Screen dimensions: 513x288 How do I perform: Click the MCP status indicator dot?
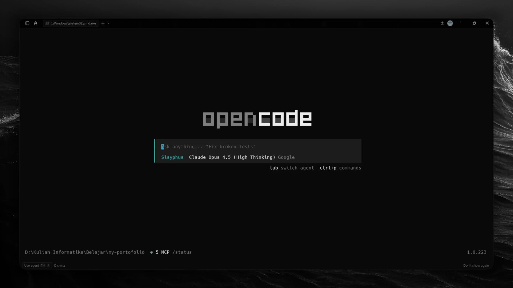tap(151, 252)
